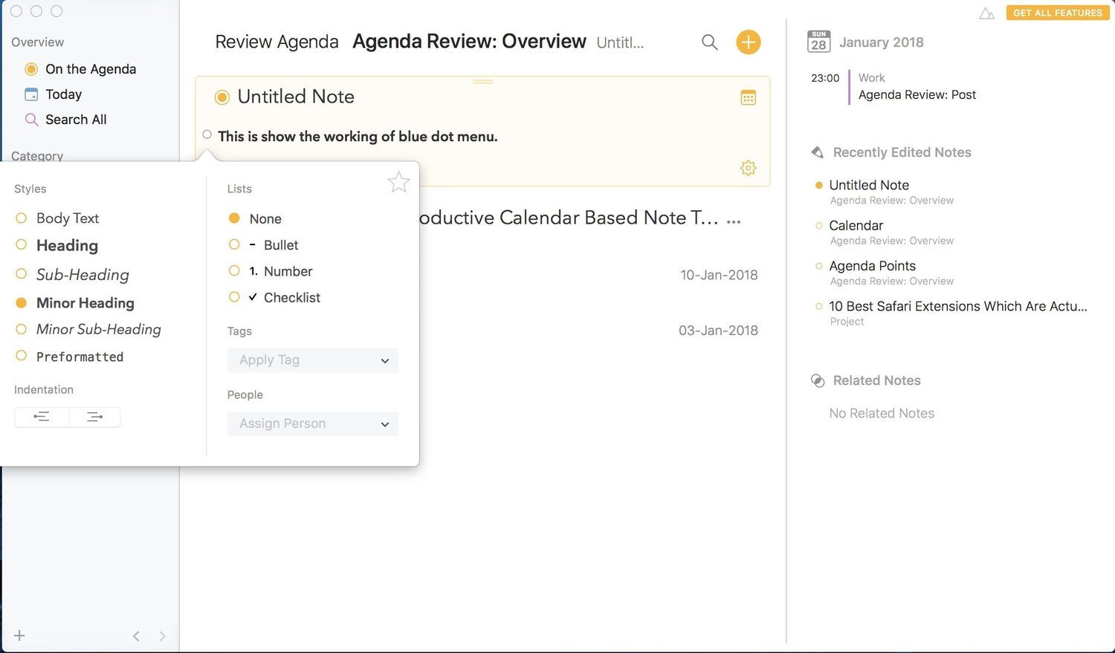This screenshot has width=1115, height=653.
Task: Open the Assign Person dropdown
Action: (312, 423)
